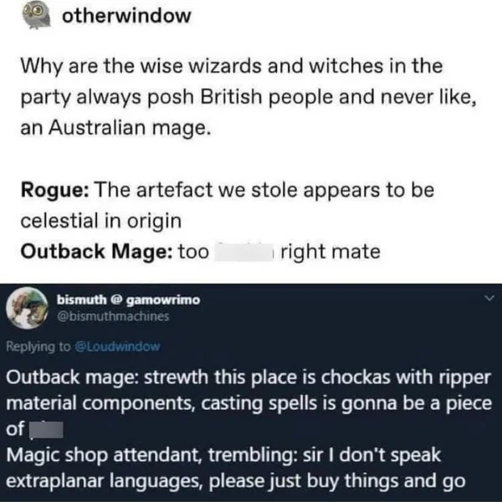Screen dimensions: 502x502
Task: Click the bold 'Rogue:' label
Action: (x=54, y=190)
